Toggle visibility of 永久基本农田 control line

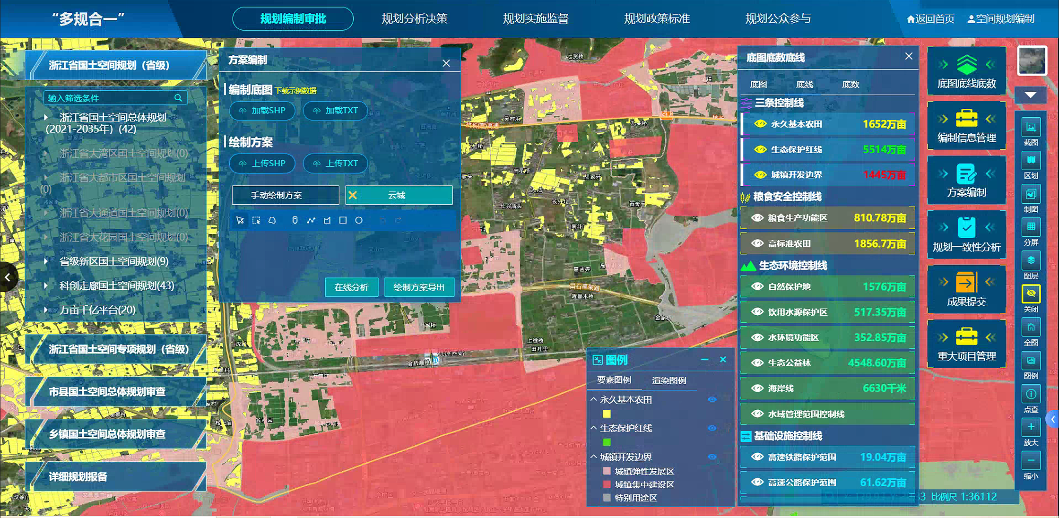coord(760,124)
